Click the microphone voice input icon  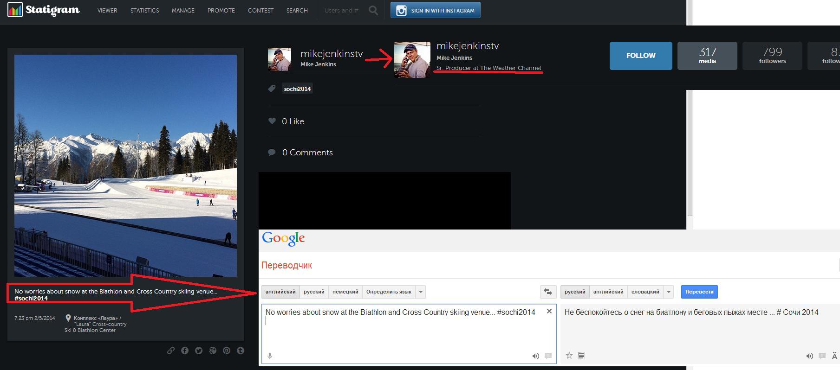pyautogui.click(x=270, y=356)
